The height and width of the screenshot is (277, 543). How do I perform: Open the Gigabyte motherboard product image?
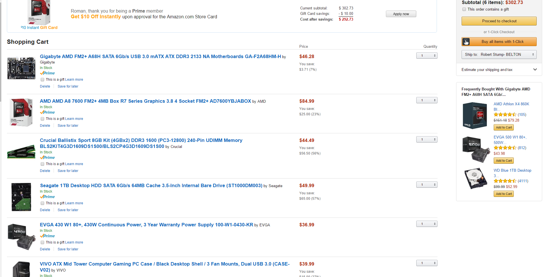[21, 68]
